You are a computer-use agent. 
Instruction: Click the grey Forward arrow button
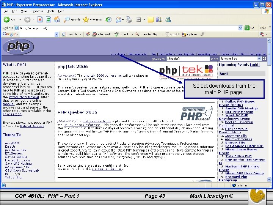(x=27, y=19)
